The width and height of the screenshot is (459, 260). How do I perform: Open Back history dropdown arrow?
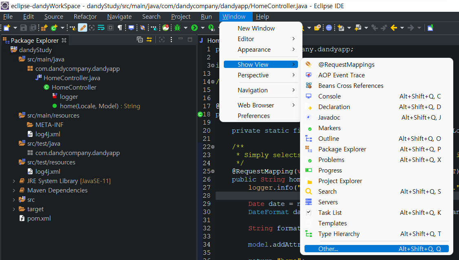pos(402,28)
